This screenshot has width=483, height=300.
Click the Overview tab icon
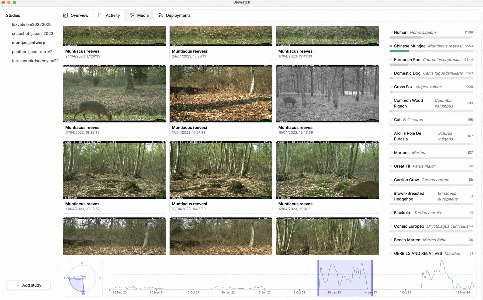65,15
